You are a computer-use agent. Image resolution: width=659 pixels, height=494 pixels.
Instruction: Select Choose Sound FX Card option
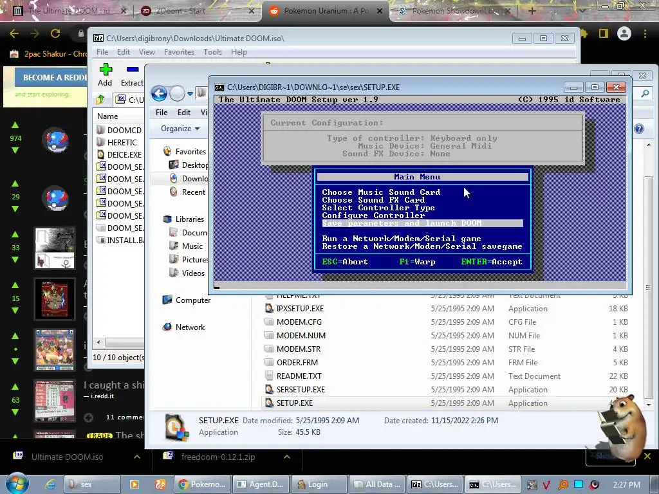click(373, 200)
